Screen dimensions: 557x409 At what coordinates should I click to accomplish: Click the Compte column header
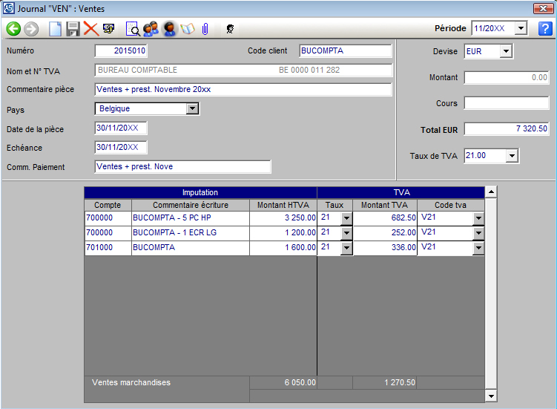click(108, 205)
